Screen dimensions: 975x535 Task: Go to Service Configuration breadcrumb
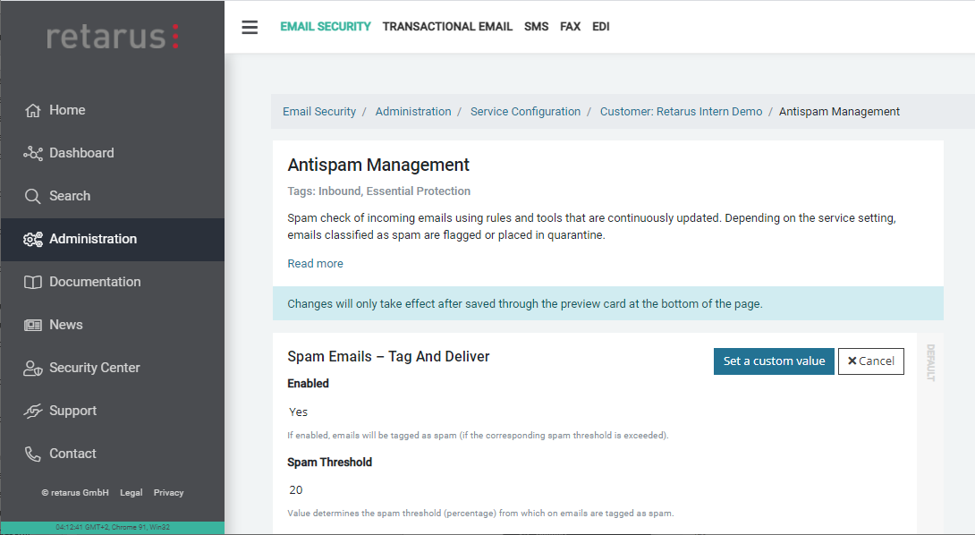pyautogui.click(x=525, y=112)
